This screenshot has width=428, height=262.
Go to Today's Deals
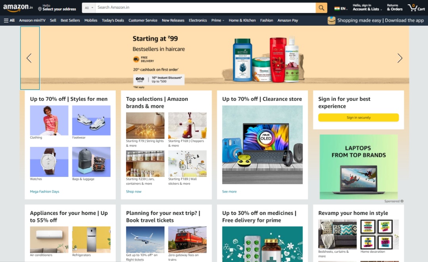pos(113,20)
